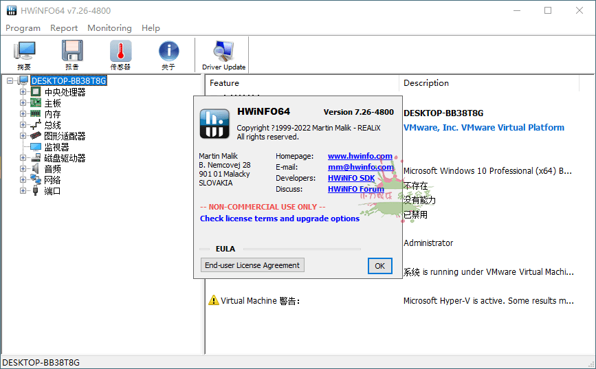
Task: Open the Program menu
Action: point(23,28)
